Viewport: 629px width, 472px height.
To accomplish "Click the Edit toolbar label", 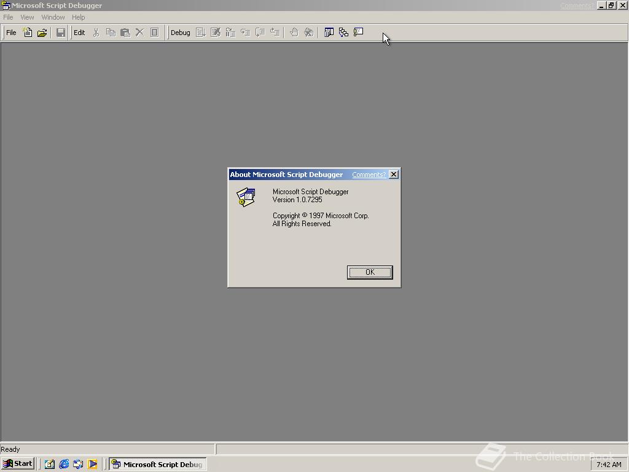I will [79, 33].
